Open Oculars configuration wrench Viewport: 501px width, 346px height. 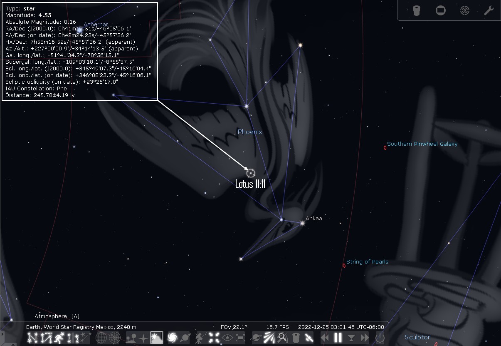[489, 11]
